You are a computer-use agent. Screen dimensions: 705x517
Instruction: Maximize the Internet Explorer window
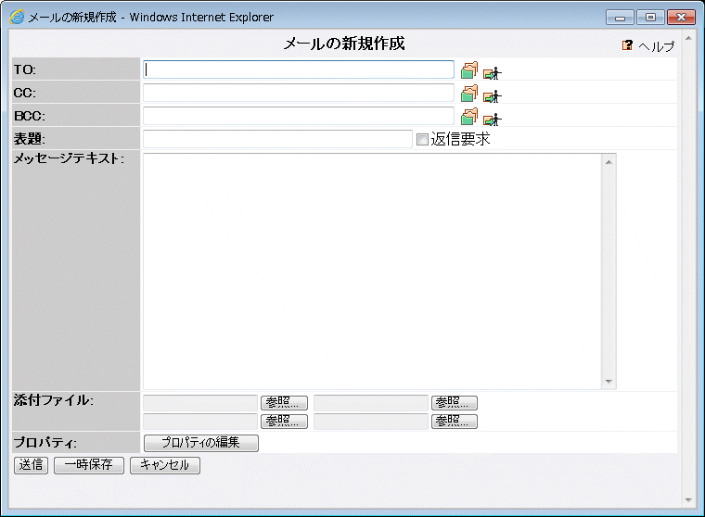coord(650,18)
